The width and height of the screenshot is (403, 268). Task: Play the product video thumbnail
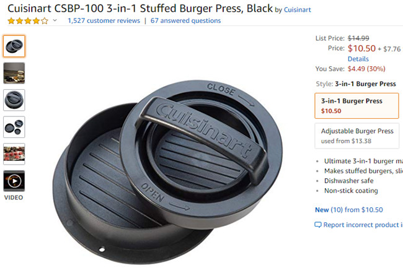click(x=14, y=181)
